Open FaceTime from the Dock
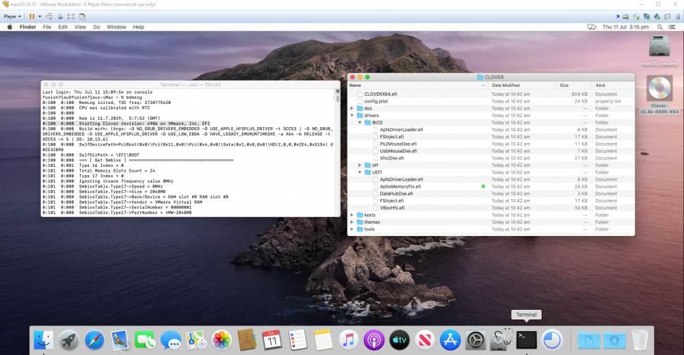The width and height of the screenshot is (684, 355). coord(145,340)
